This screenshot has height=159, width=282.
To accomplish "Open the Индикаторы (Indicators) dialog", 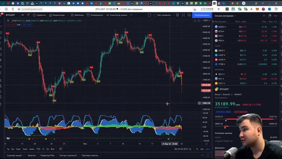I will click(x=57, y=15).
